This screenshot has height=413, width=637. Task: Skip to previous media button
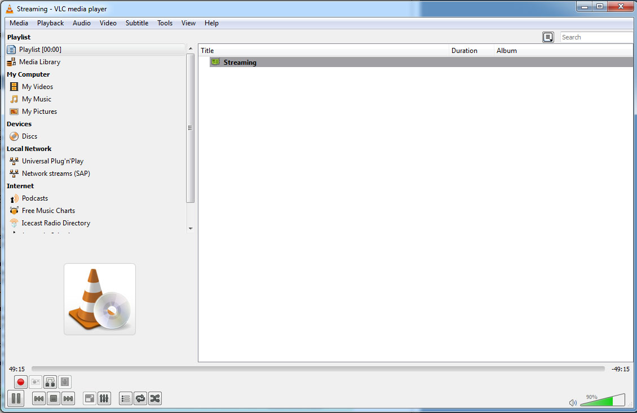(38, 398)
